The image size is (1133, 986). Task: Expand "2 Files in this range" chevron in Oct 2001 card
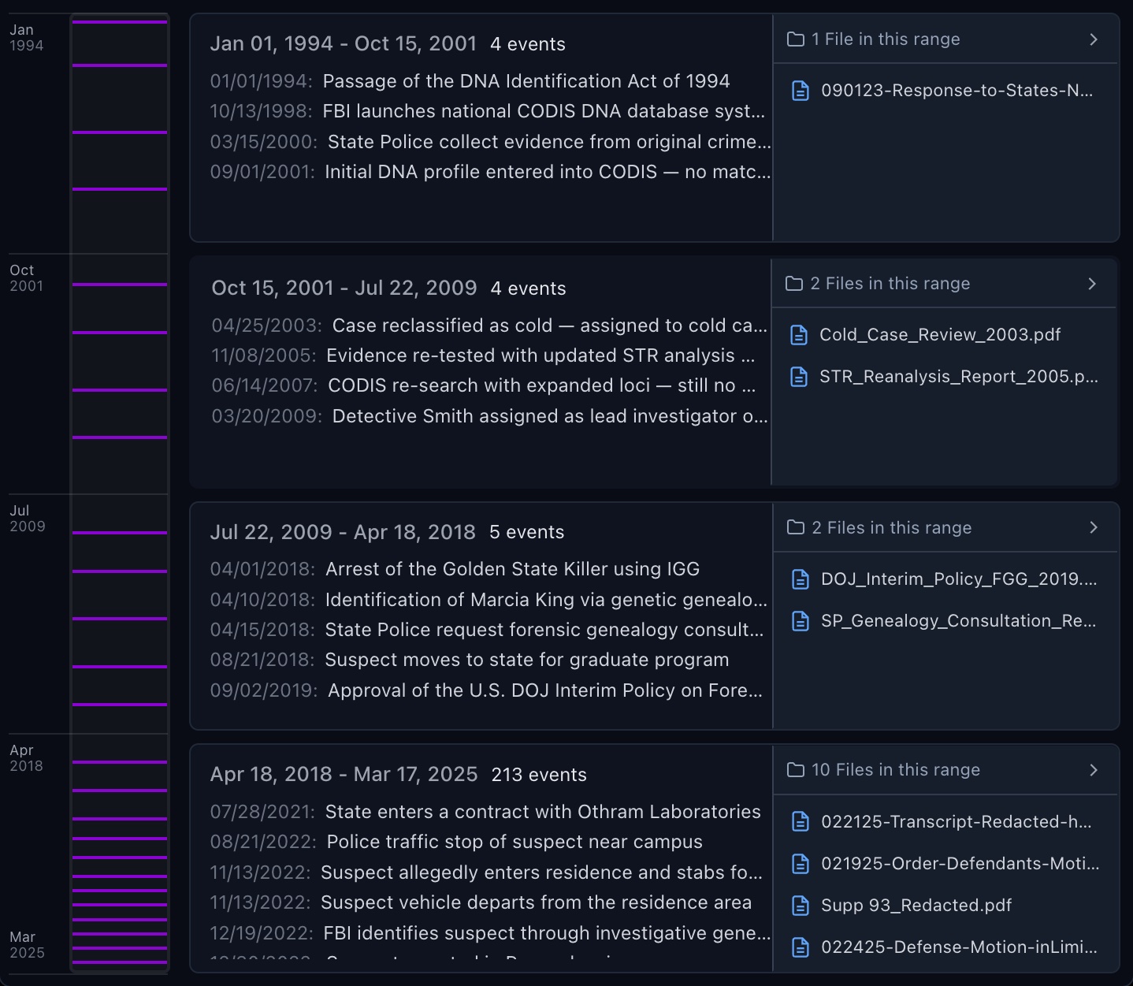pos(1091,283)
